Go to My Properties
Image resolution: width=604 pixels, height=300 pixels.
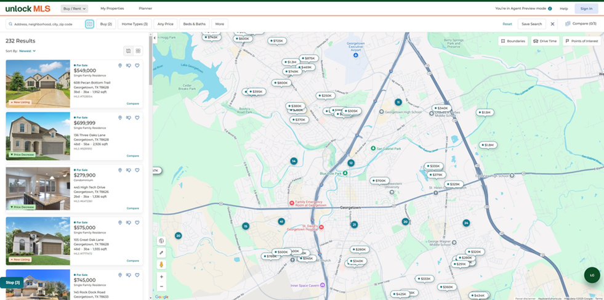click(112, 9)
